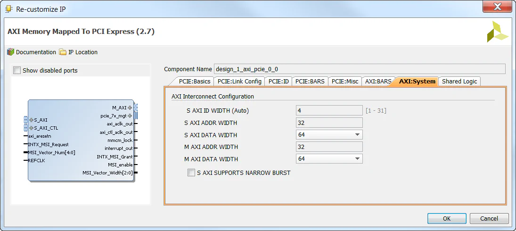This screenshot has width=516, height=231.
Task: Select the REFCLK port label
Action: pos(37,161)
